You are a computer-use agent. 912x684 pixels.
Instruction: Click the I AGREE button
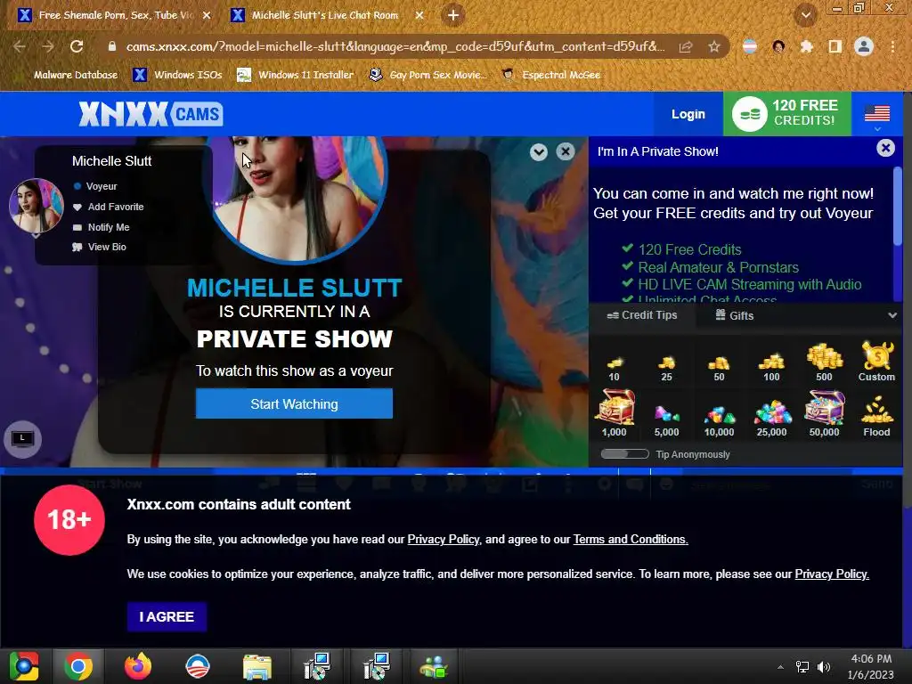167,616
